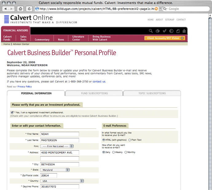Open the Financial Advisors section tab
The image size is (212, 190).
pos(16,31)
